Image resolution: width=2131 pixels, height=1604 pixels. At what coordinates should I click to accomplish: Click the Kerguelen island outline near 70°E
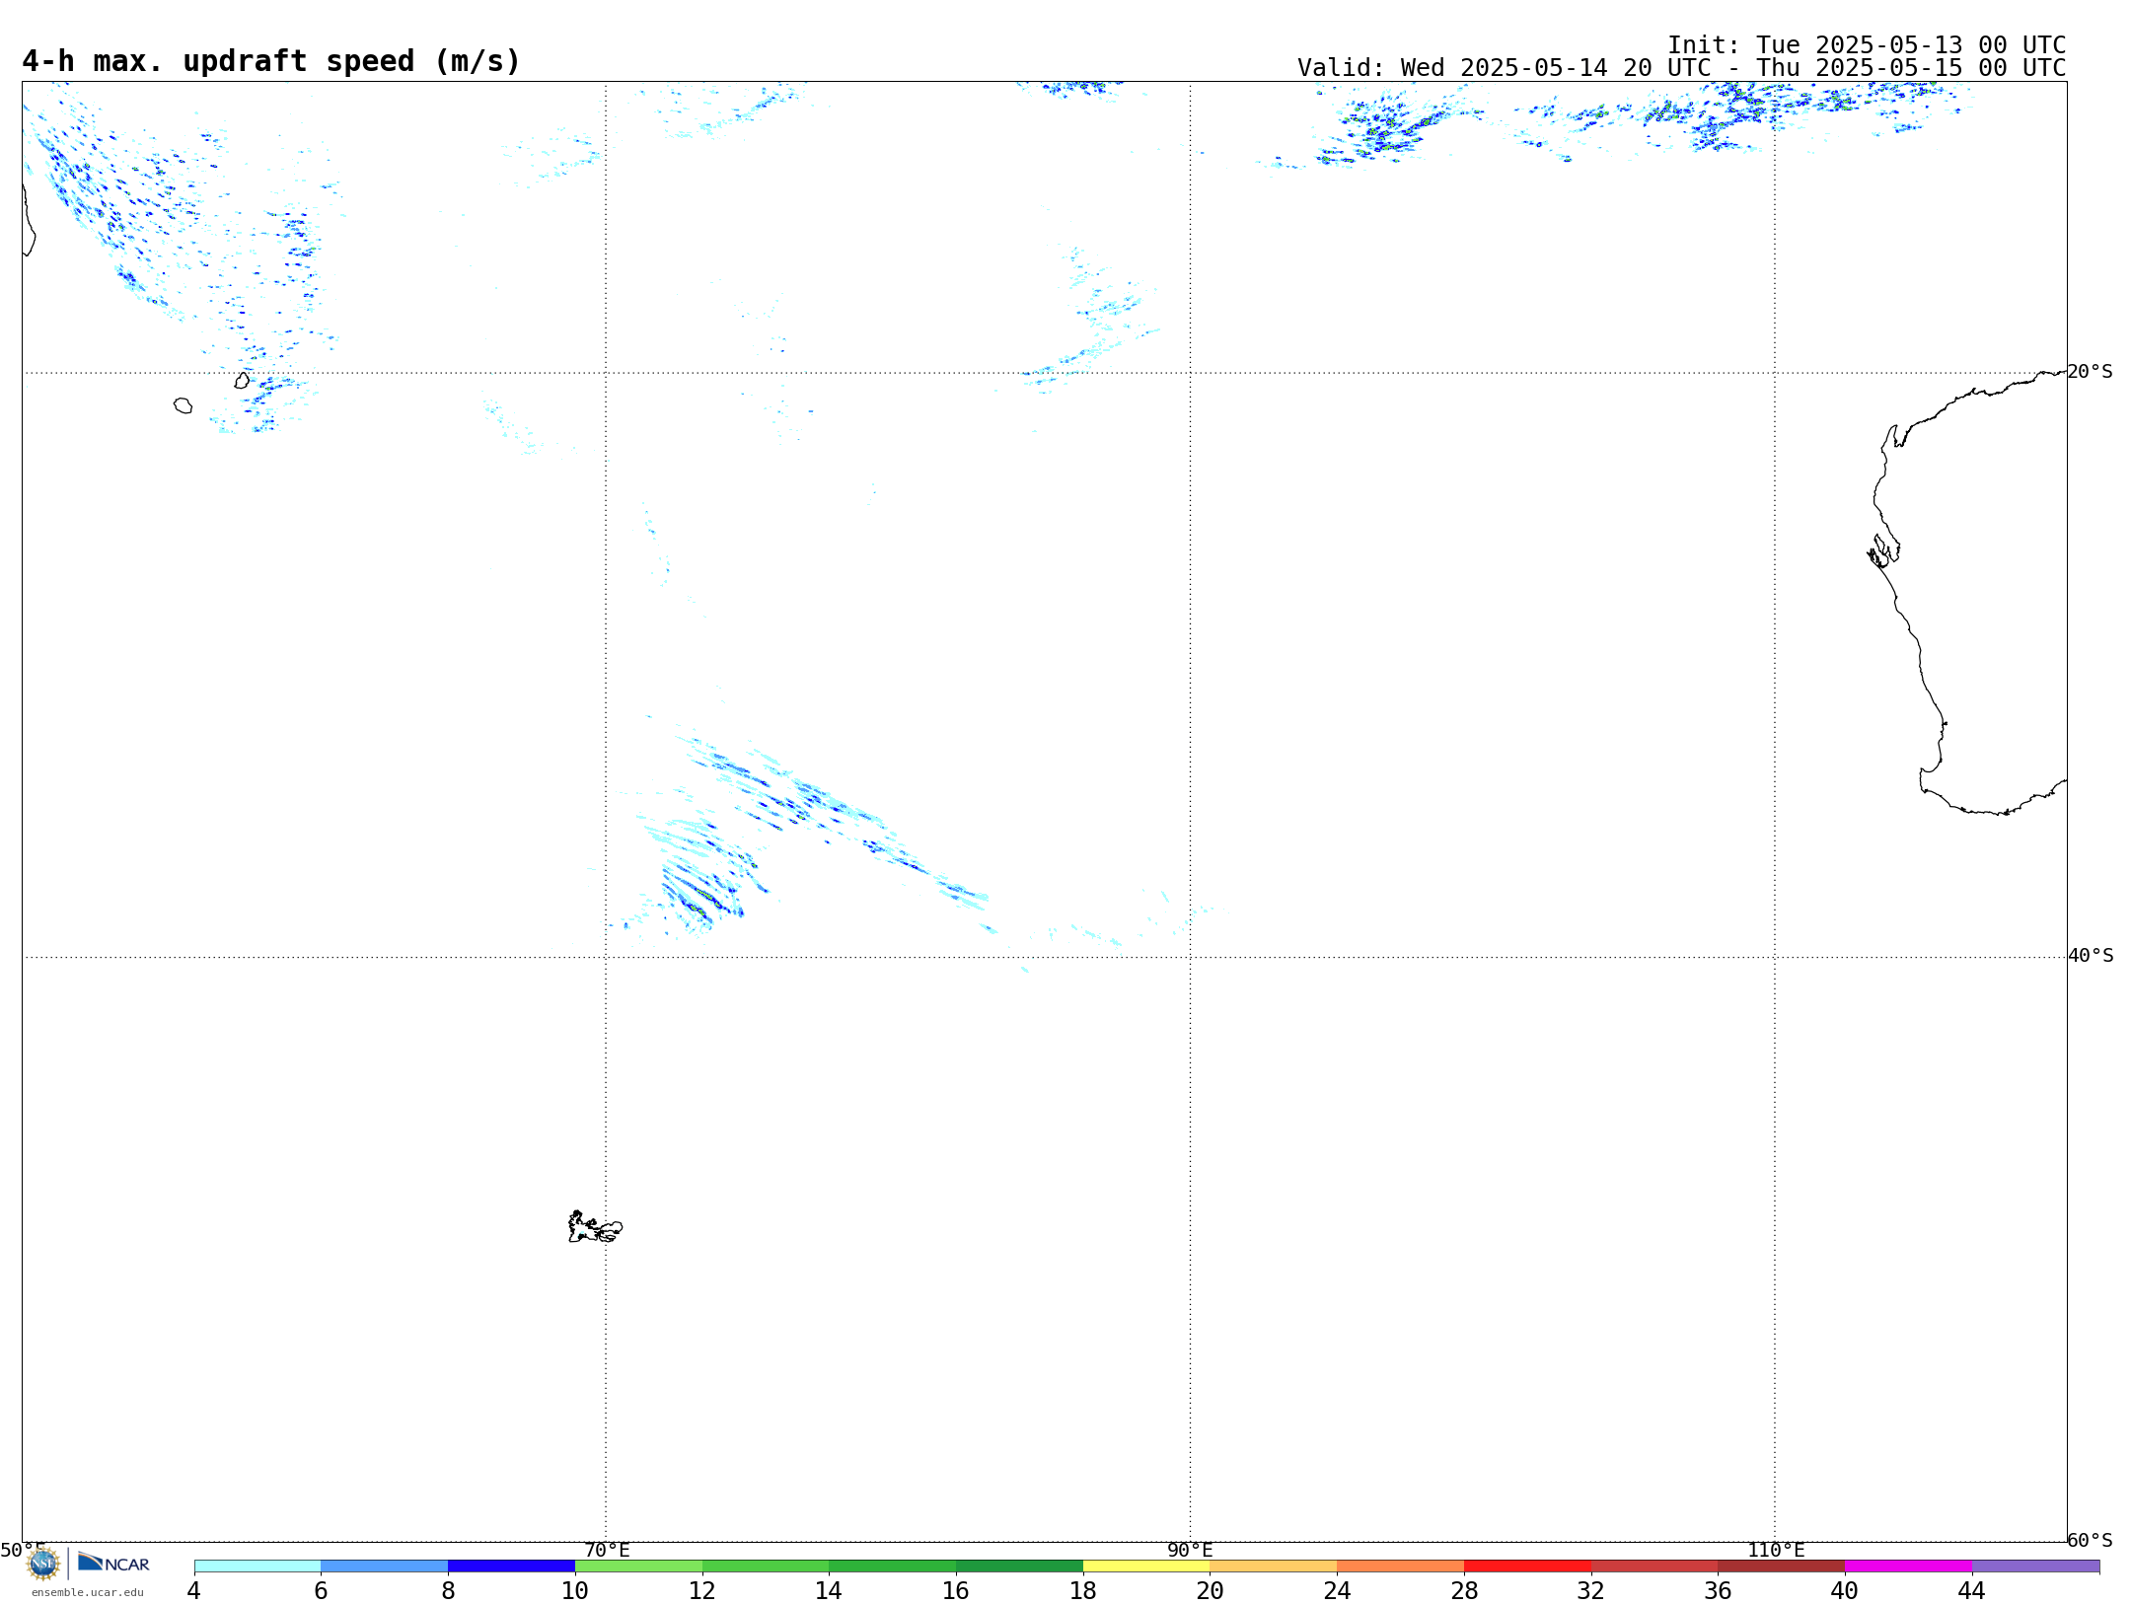595,1227
